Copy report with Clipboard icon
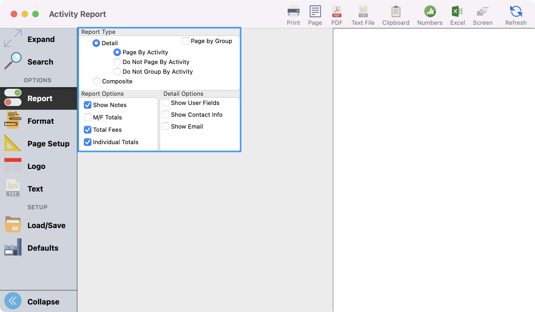The width and height of the screenshot is (535, 312). pos(395,12)
